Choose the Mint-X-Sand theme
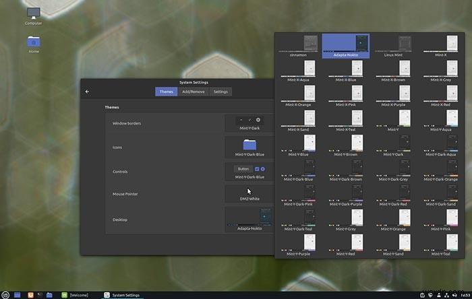Image resolution: width=472 pixels, height=299 pixels. [298, 121]
